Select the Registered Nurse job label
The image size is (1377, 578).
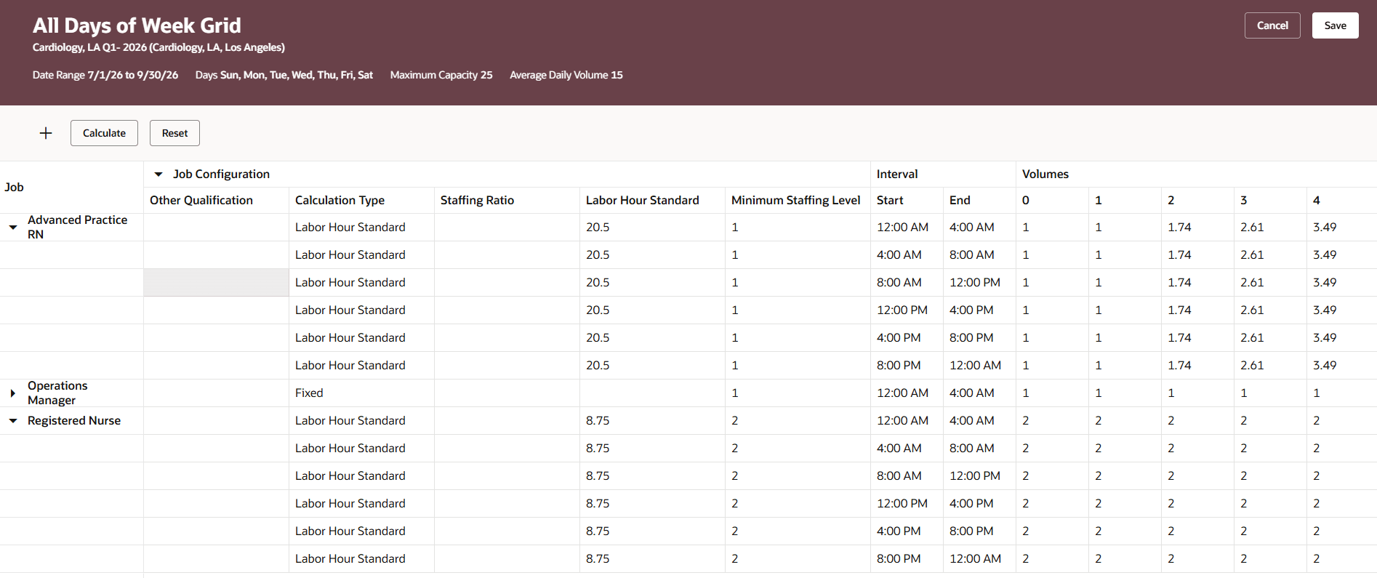tap(74, 420)
